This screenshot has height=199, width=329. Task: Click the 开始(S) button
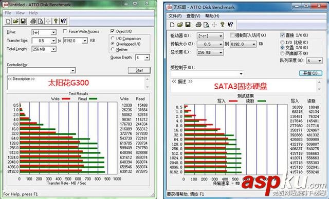click(x=310, y=73)
